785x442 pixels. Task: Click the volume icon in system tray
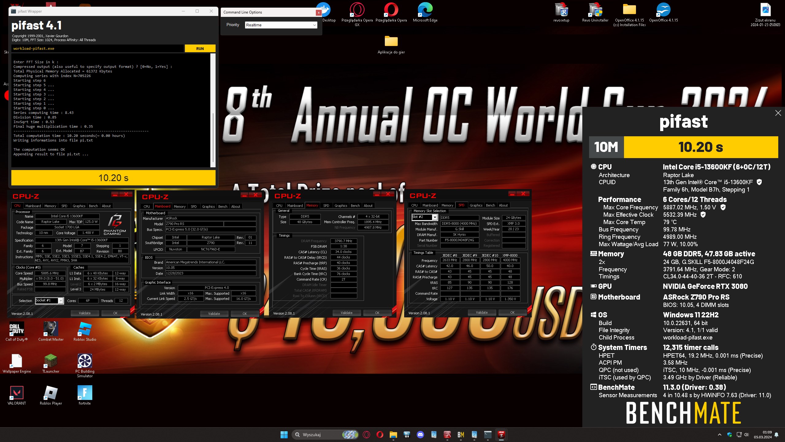click(x=746, y=434)
